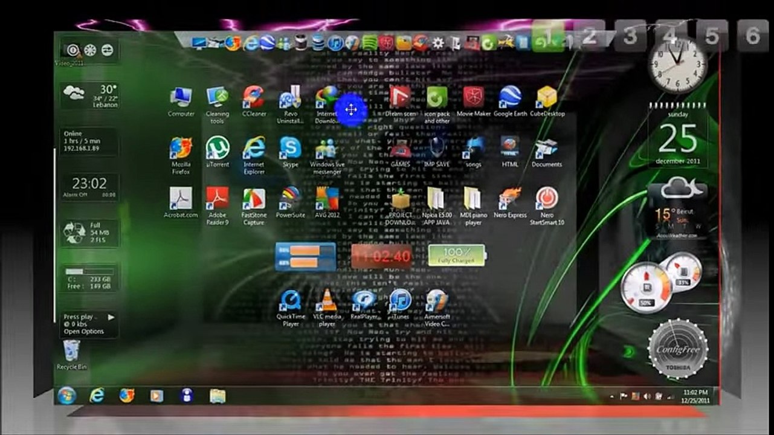Image resolution: width=774 pixels, height=435 pixels.
Task: Open the Windows live messenger desktop icon
Action: 327,155
